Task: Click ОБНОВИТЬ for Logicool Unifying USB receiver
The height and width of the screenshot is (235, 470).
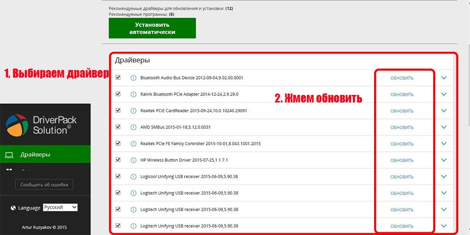Action: (402, 177)
